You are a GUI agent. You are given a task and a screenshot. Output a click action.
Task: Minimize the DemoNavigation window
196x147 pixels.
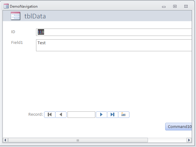pos(164,6)
